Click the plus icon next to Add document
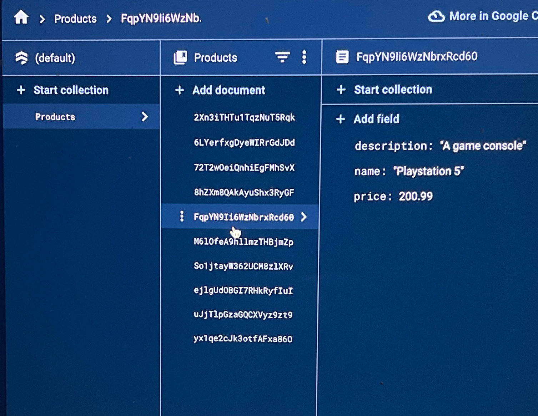The image size is (538, 416). [179, 90]
